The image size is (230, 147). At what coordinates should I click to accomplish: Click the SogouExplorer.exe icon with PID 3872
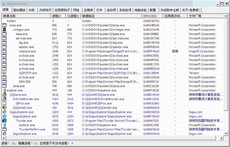click(4, 116)
